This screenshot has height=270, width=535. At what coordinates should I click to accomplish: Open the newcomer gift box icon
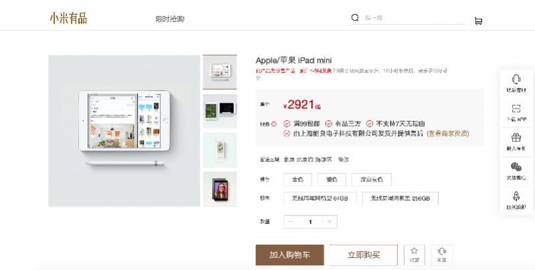516,138
